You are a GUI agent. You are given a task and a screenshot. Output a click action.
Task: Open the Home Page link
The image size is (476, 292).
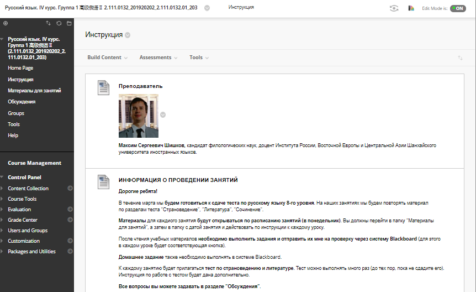coord(20,68)
